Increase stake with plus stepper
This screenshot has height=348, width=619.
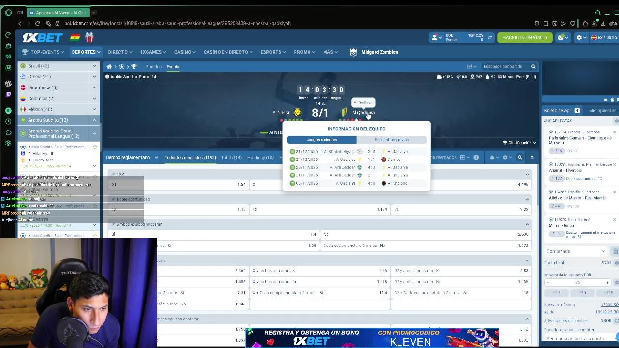pos(607,282)
